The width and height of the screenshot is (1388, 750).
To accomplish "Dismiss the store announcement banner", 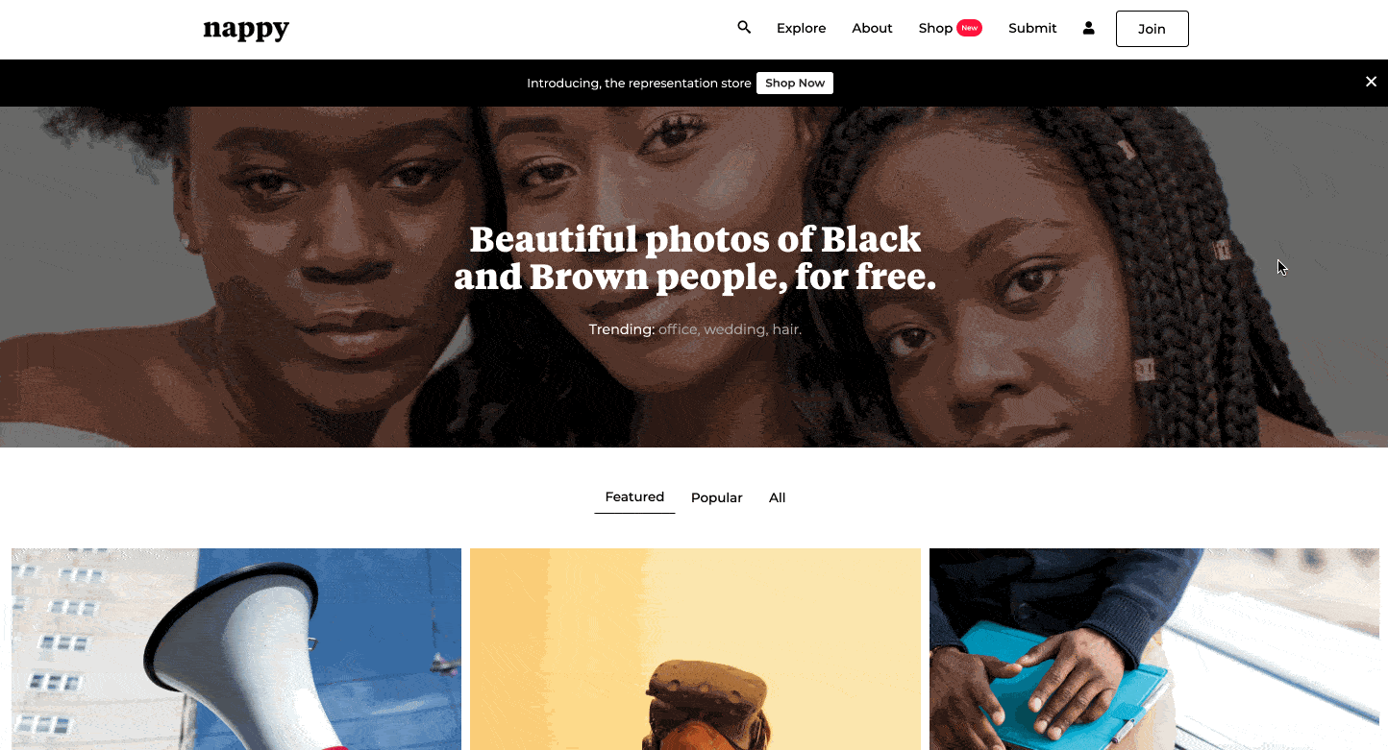I will pyautogui.click(x=1372, y=82).
